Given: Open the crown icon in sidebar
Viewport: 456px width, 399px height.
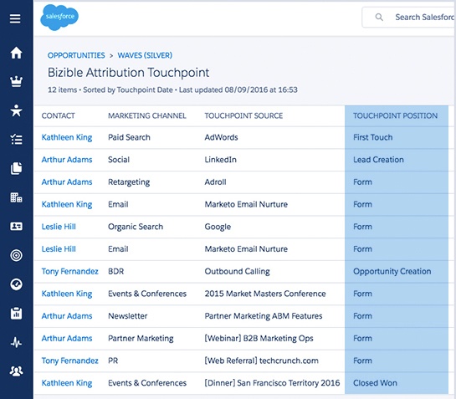Looking at the screenshot, I should click(16, 81).
